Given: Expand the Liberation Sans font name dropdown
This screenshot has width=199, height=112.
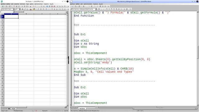Looking at the screenshot, I should tap(14, 9).
